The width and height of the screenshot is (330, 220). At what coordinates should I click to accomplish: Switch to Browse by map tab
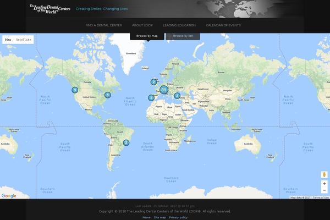click(x=147, y=36)
